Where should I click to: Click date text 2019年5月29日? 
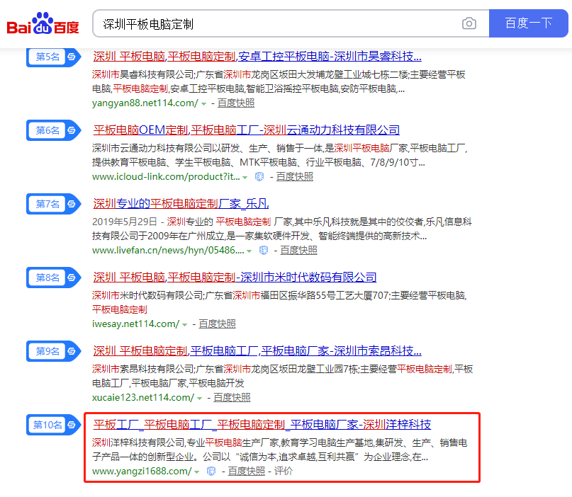[x=125, y=222]
